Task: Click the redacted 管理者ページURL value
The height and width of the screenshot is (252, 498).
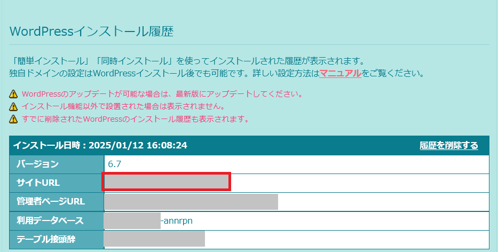Action: tap(191, 201)
